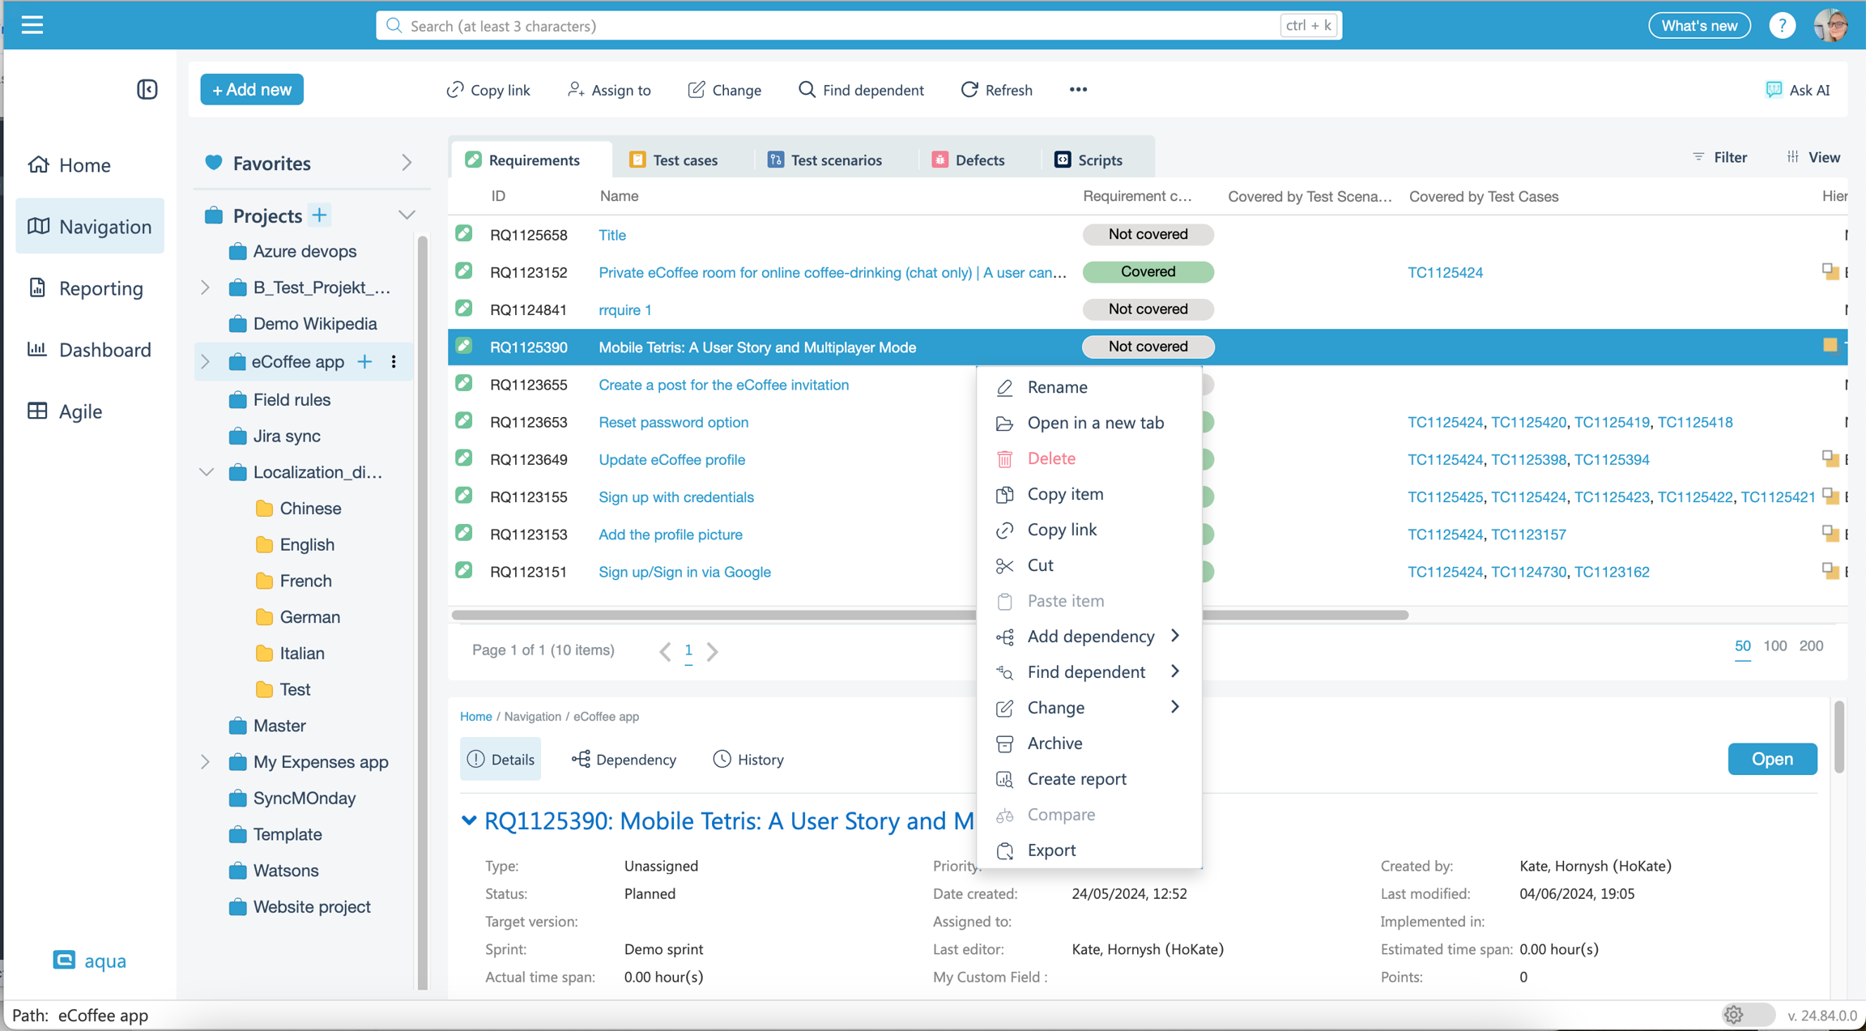Click eCoffee app three-dot options icon
The height and width of the screenshot is (1031, 1866).
(394, 361)
